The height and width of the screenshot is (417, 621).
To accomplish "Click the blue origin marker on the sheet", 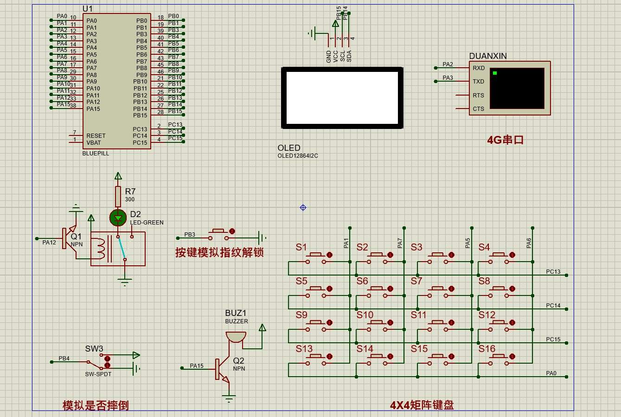I will pyautogui.click(x=303, y=207).
